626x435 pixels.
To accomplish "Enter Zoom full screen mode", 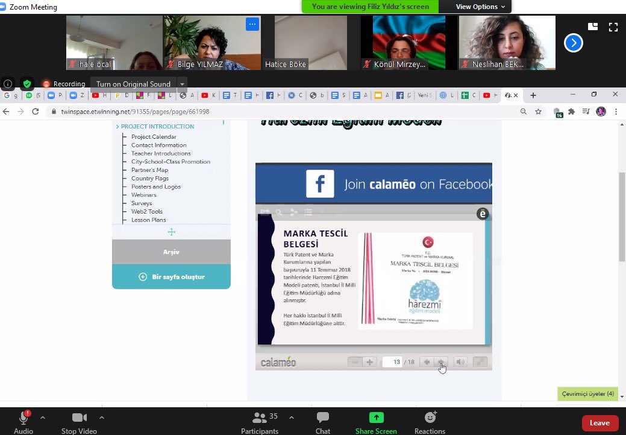I will click(x=613, y=27).
